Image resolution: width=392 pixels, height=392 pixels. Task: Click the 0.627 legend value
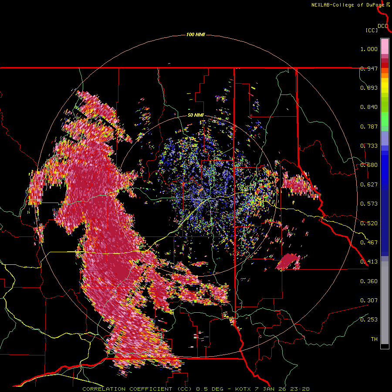coord(369,185)
